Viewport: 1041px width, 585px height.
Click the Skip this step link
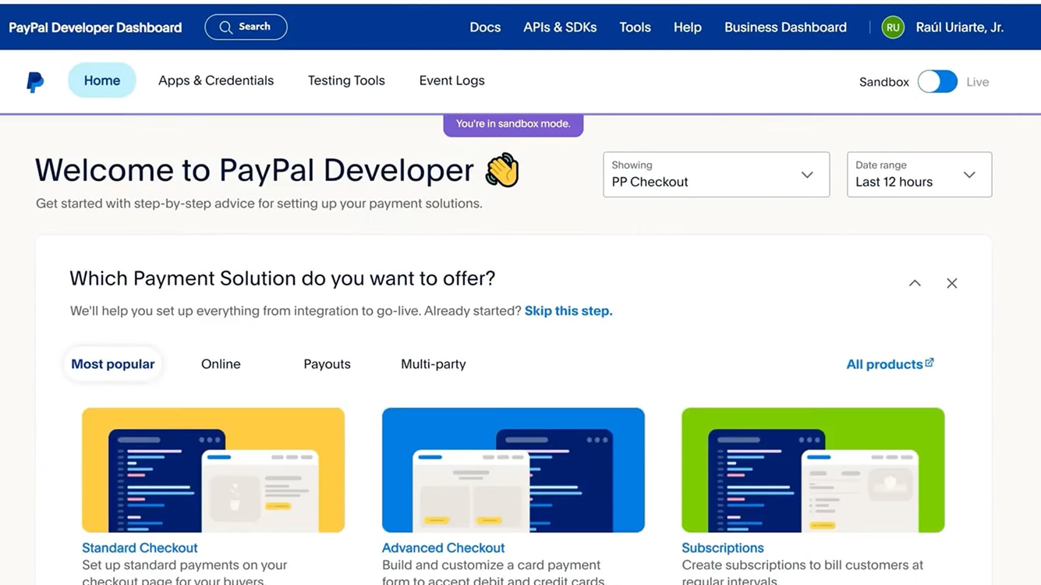point(568,310)
